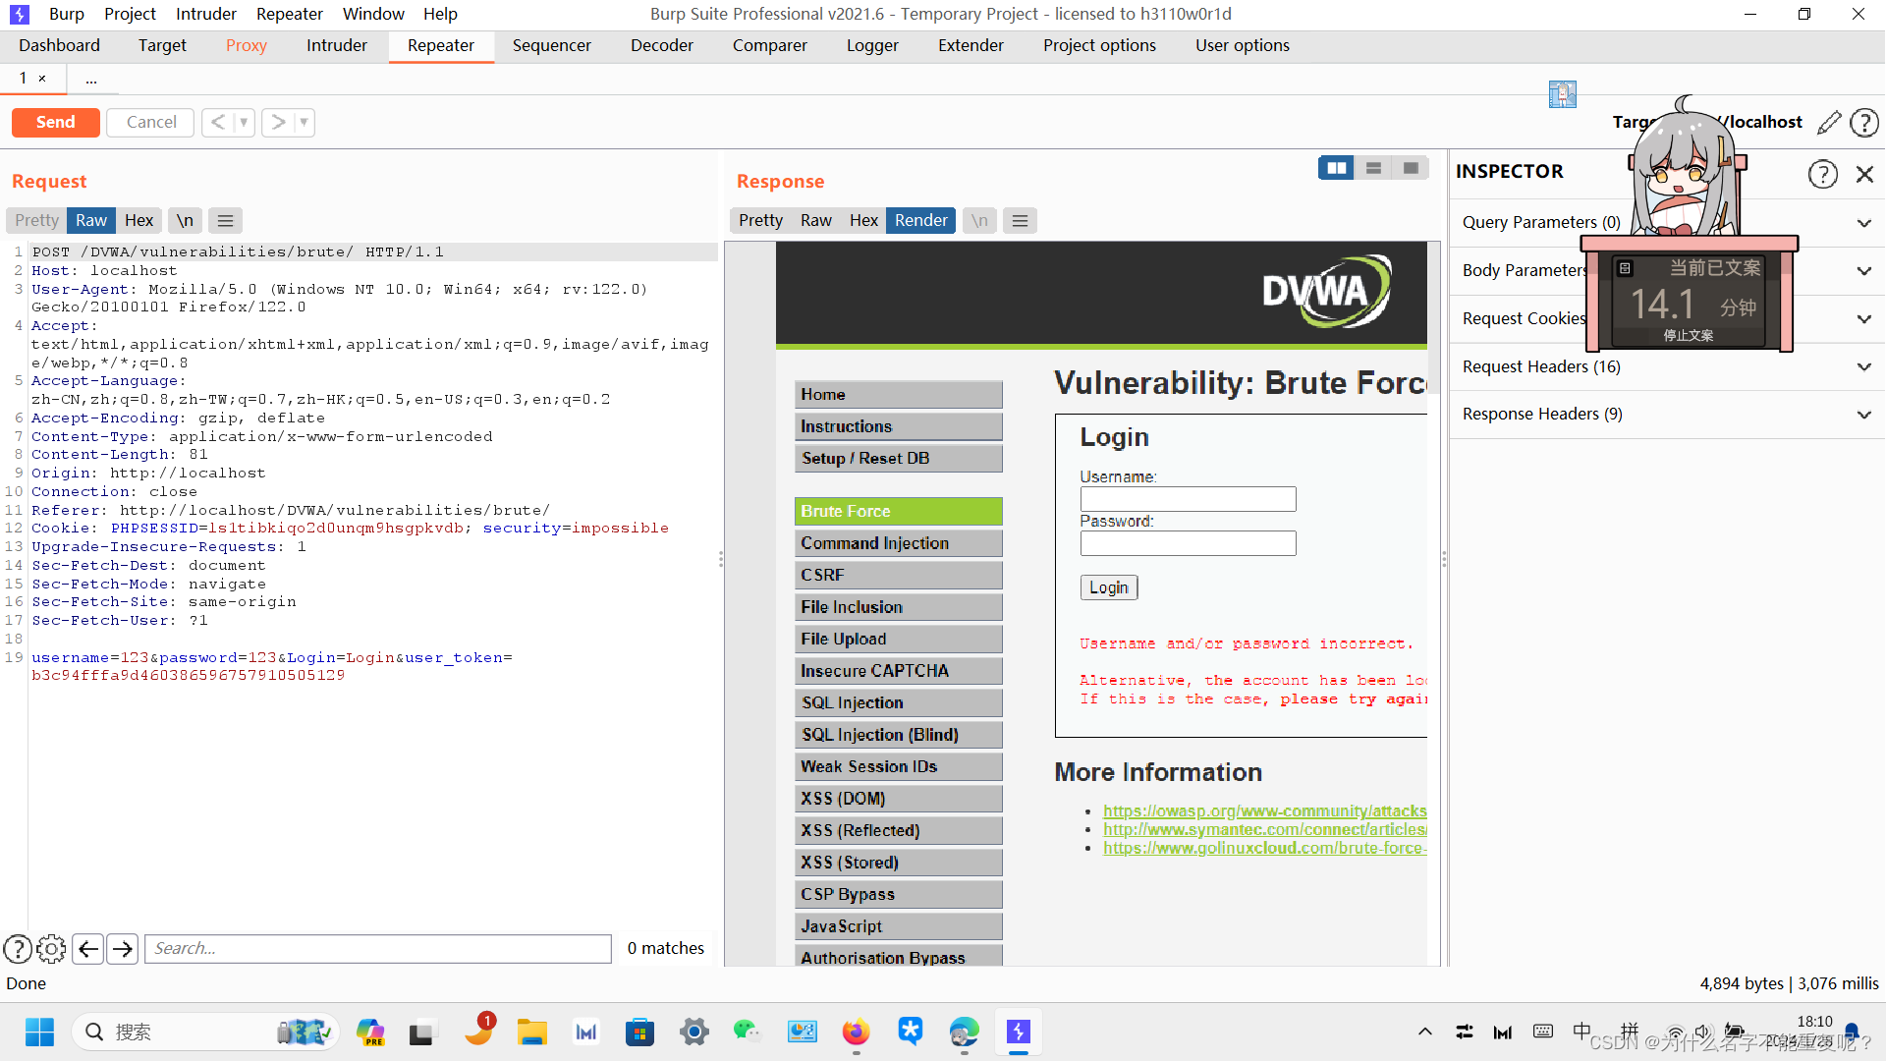Open Firefox from the taskbar

tap(856, 1033)
